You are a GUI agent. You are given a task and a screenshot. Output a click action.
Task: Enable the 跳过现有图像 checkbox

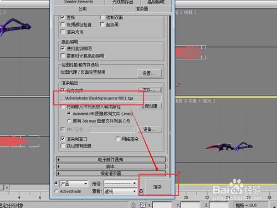pyautogui.click(x=63, y=146)
